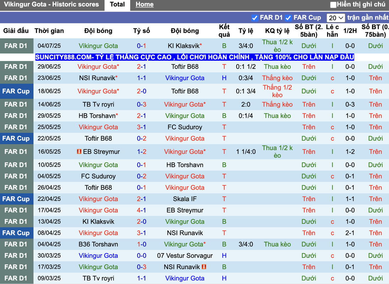Click the 1/2H column header
Screen dimensions: 389x284
(350, 31)
